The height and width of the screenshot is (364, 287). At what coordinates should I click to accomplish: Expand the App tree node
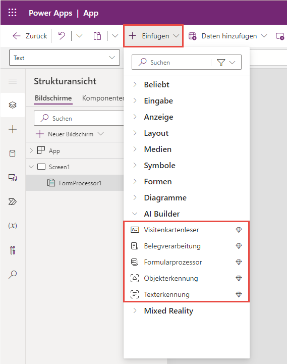pos(31,150)
